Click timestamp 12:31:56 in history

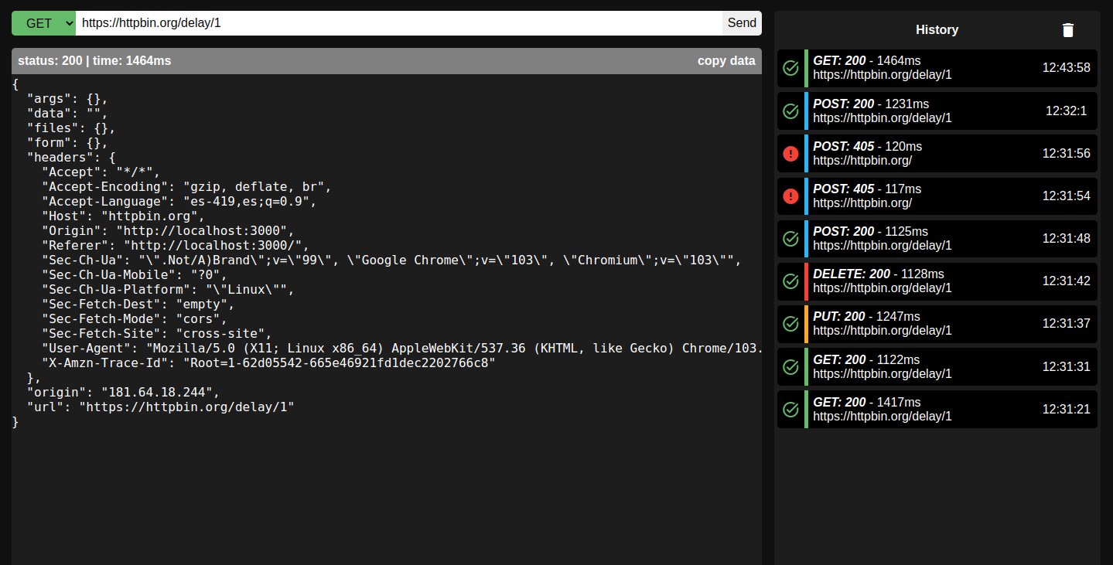(x=1066, y=153)
